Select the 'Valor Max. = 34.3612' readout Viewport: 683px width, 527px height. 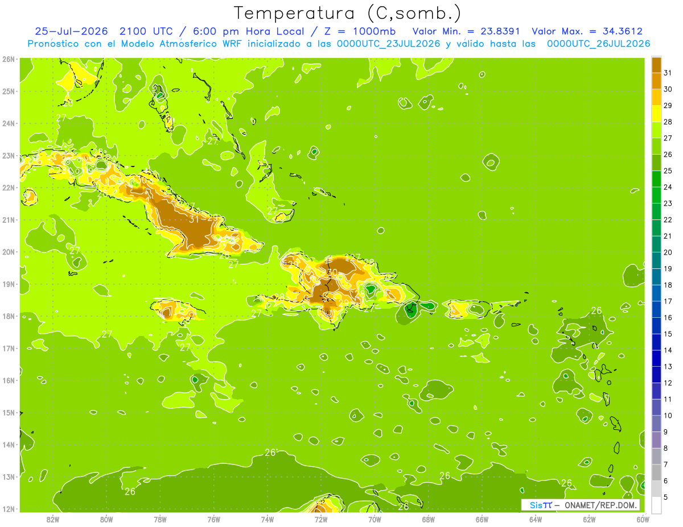(x=587, y=31)
